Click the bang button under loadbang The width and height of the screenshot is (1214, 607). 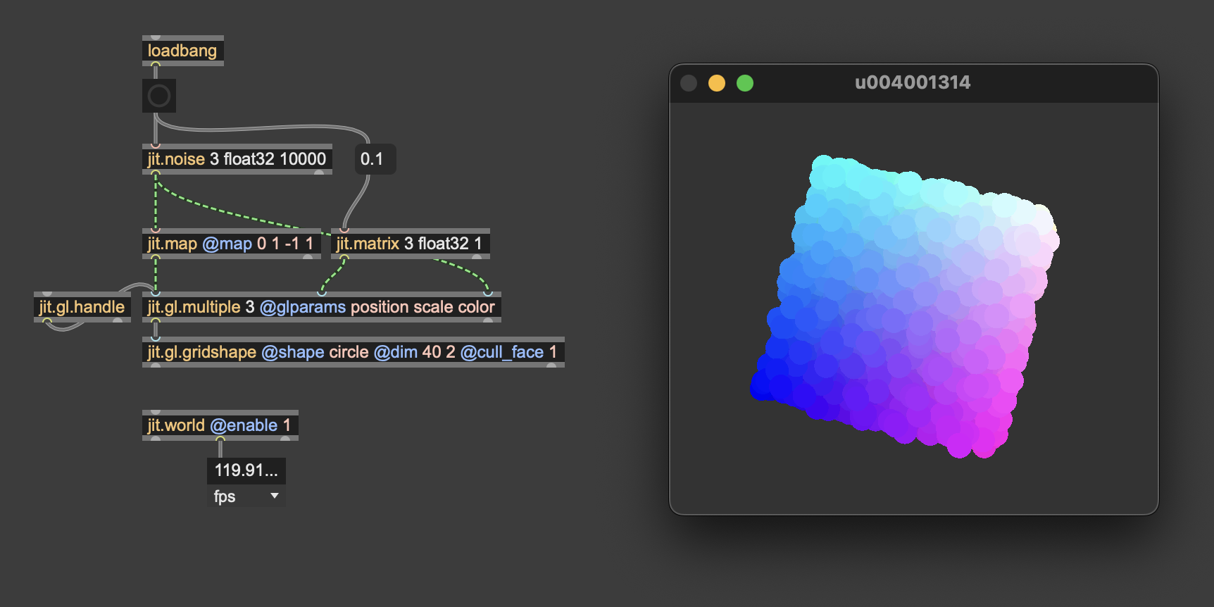point(159,96)
